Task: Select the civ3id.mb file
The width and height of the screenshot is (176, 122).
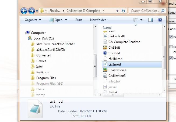Action: coord(115,59)
